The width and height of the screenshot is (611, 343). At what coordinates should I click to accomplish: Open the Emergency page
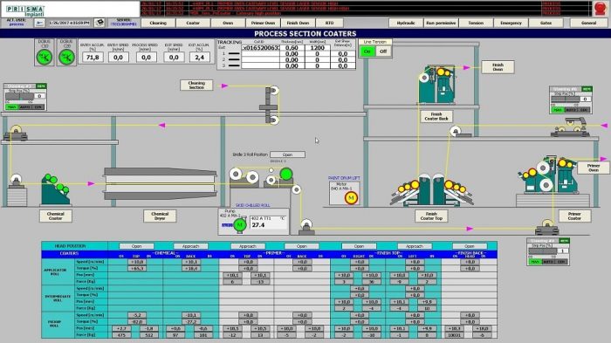[x=511, y=23]
